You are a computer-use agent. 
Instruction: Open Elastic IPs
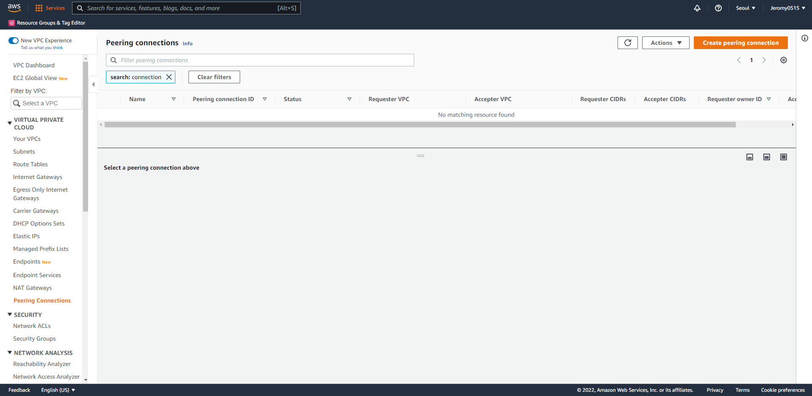click(26, 236)
